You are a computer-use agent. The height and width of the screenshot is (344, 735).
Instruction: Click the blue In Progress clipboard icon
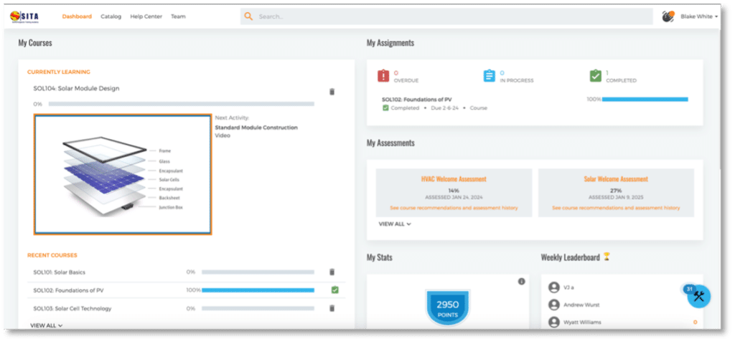pyautogui.click(x=489, y=76)
